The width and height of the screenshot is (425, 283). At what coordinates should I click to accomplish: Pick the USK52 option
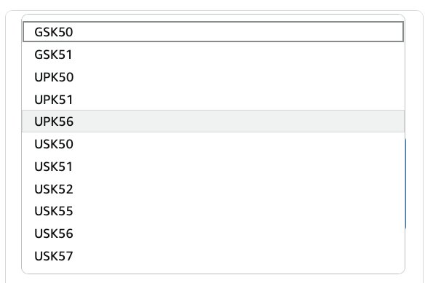(213, 189)
